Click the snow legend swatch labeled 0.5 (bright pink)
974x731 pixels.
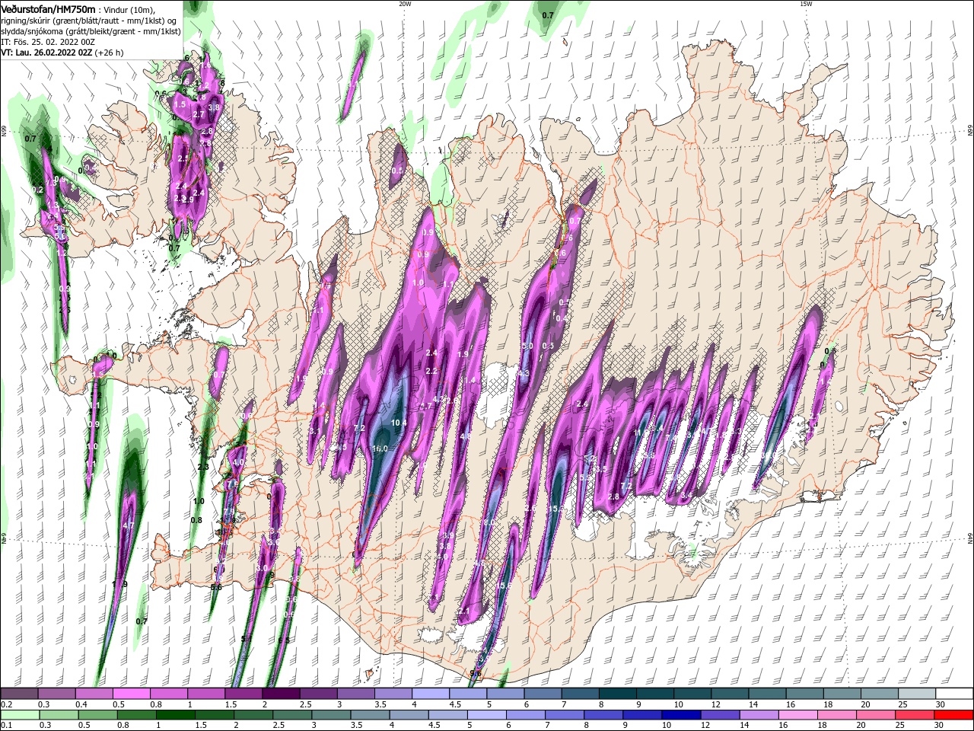point(131,694)
